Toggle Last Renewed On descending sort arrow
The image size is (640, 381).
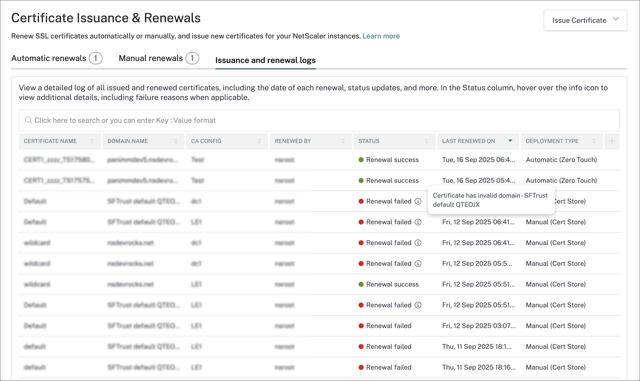click(x=510, y=141)
